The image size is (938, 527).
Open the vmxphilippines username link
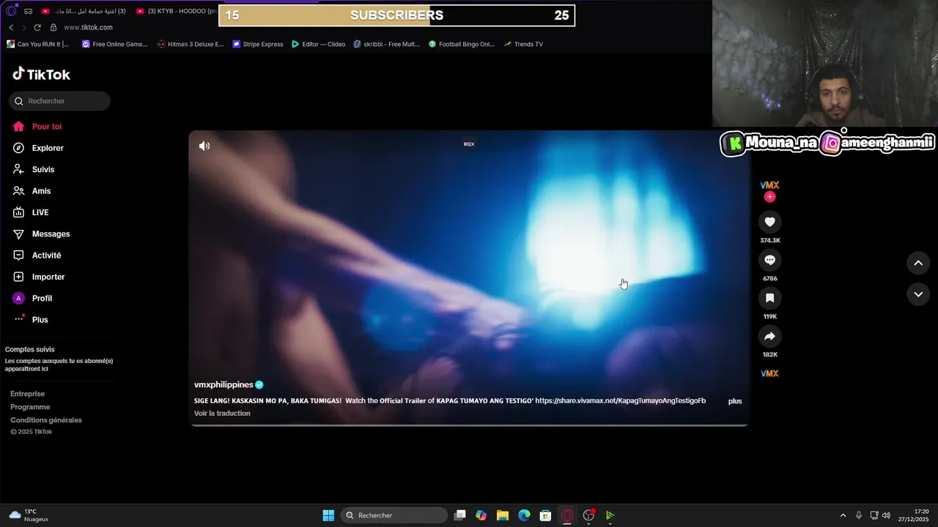pos(224,385)
